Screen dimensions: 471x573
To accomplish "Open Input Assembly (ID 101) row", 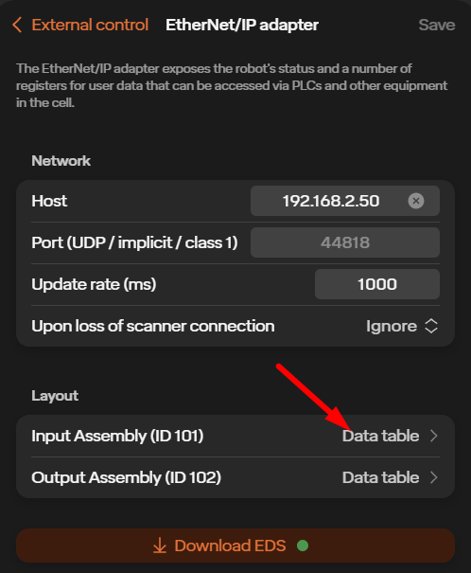I will tap(235, 436).
